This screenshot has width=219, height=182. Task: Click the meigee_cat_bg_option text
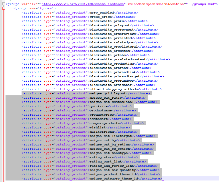pos(110,149)
